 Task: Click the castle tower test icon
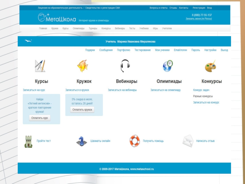[28, 142]
